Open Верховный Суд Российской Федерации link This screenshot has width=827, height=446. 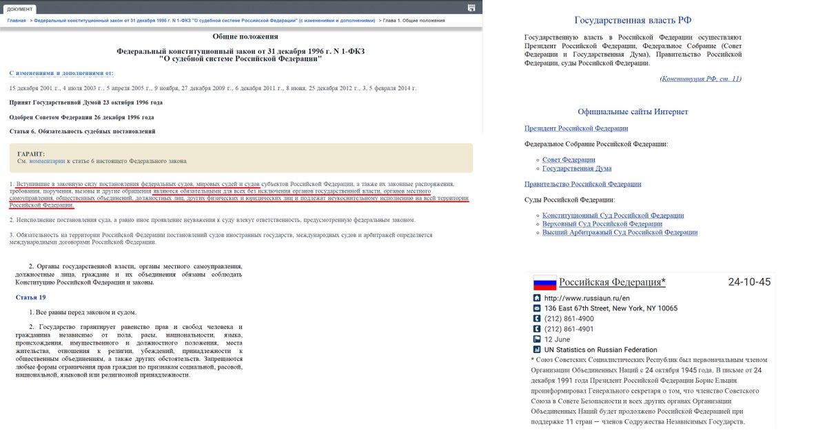pos(602,224)
